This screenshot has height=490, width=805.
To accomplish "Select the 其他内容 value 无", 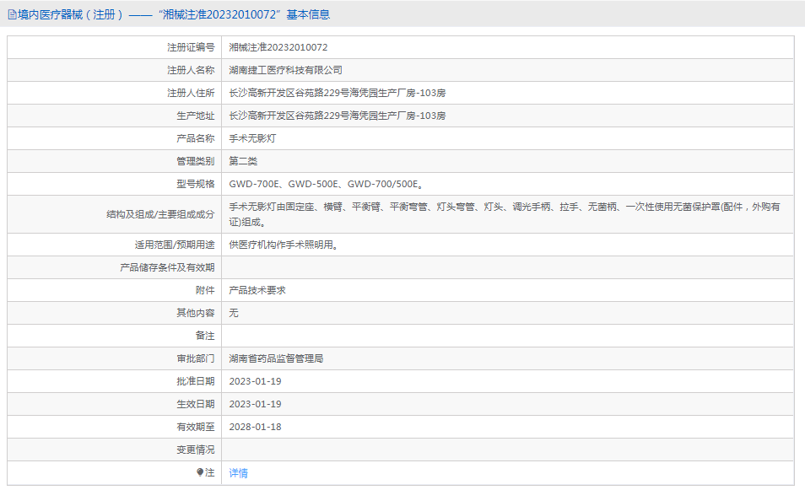I will click(x=234, y=313).
